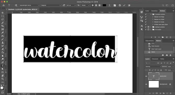This screenshot has width=175, height=95.
Task: Open the text color swatch in options bar
Action: tap(104, 5)
